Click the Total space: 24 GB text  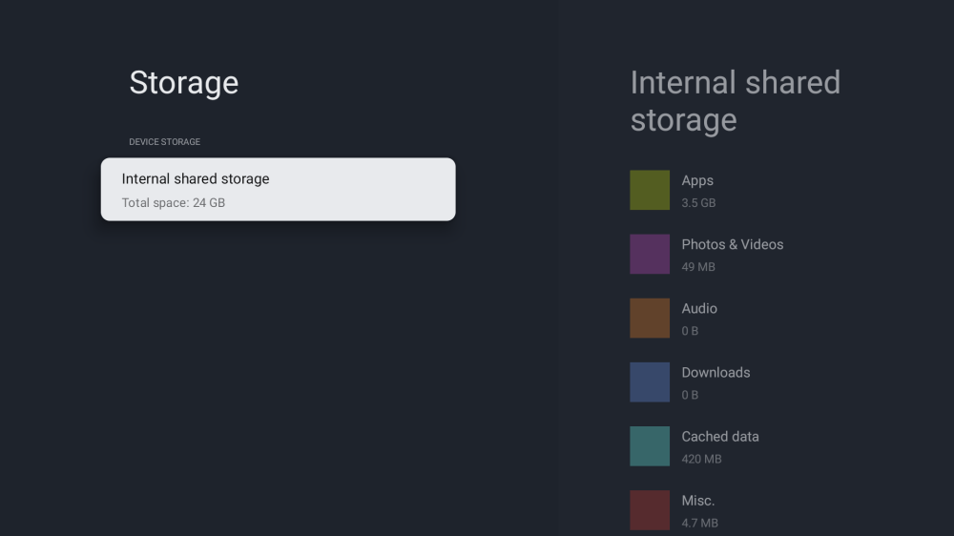[174, 203]
